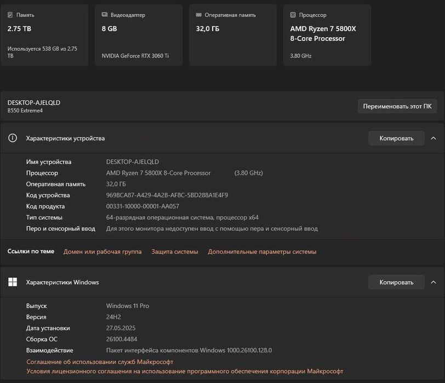This screenshot has height=383, width=445.
Task: Open the Память 2.75 TB storage card
Action: tap(44, 35)
